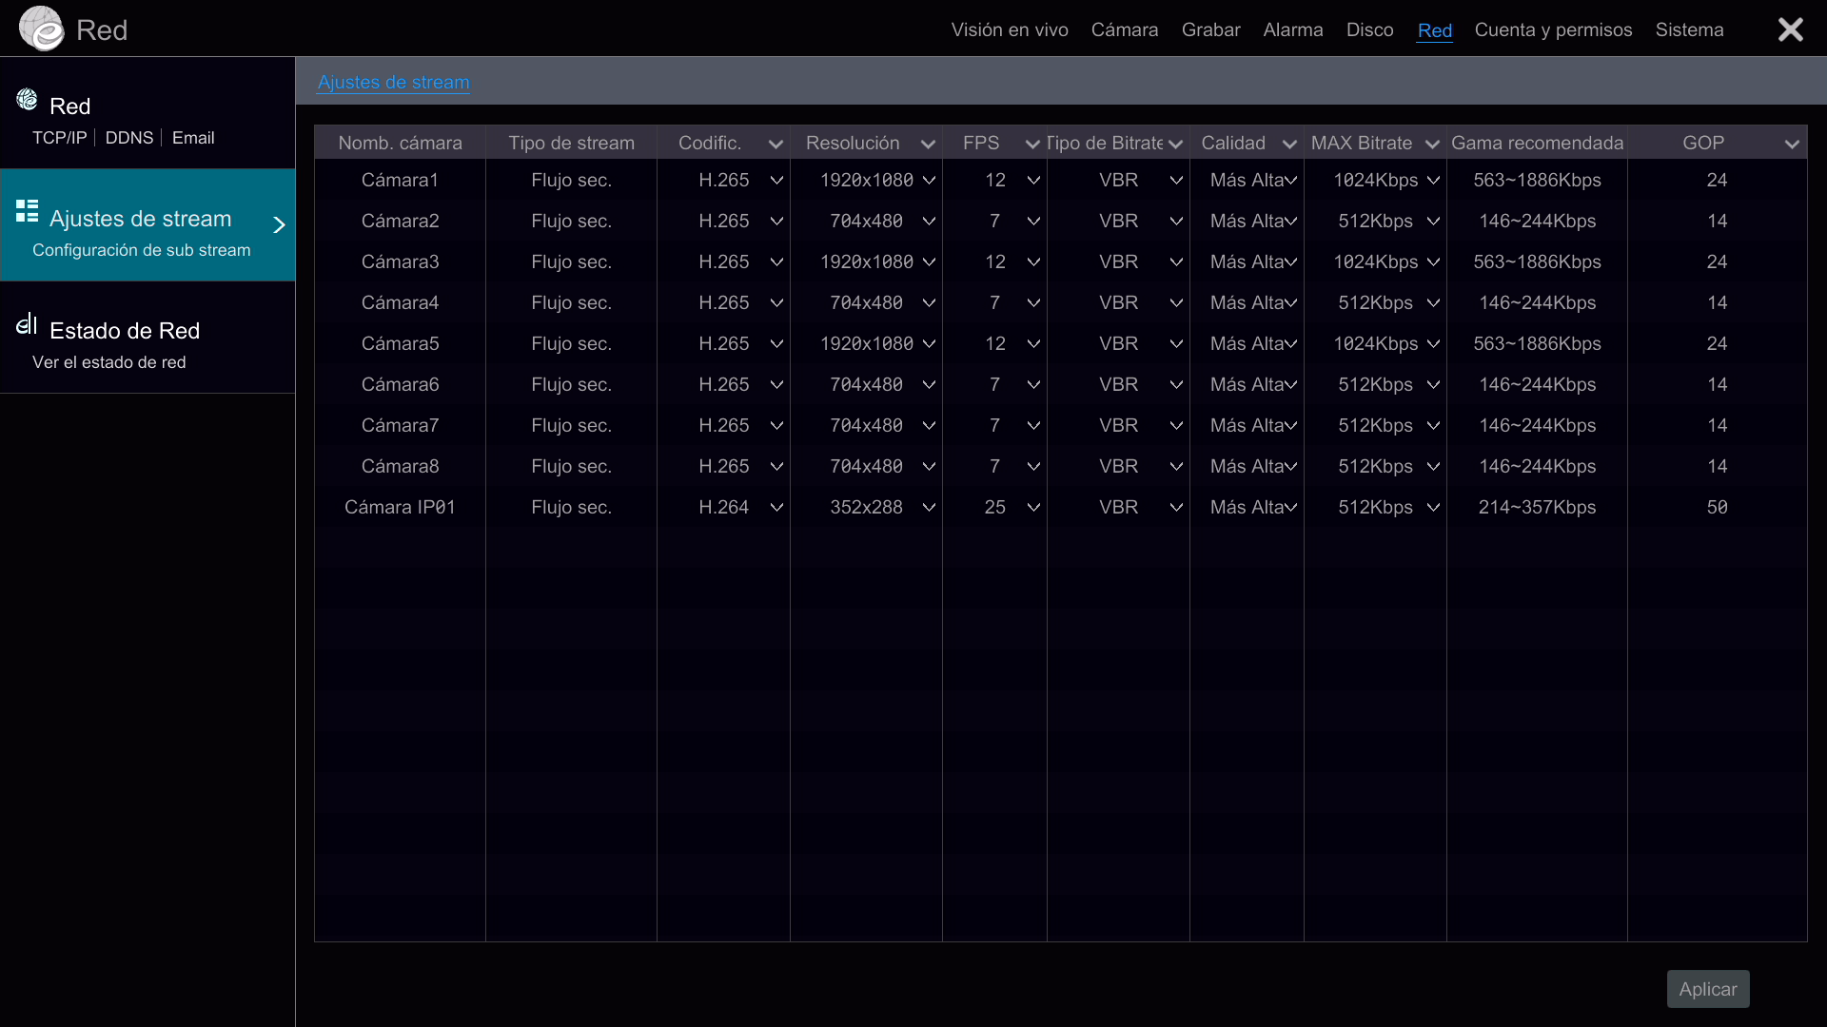The height and width of the screenshot is (1027, 1827).
Task: Open FPS column header dropdown
Action: (1032, 144)
